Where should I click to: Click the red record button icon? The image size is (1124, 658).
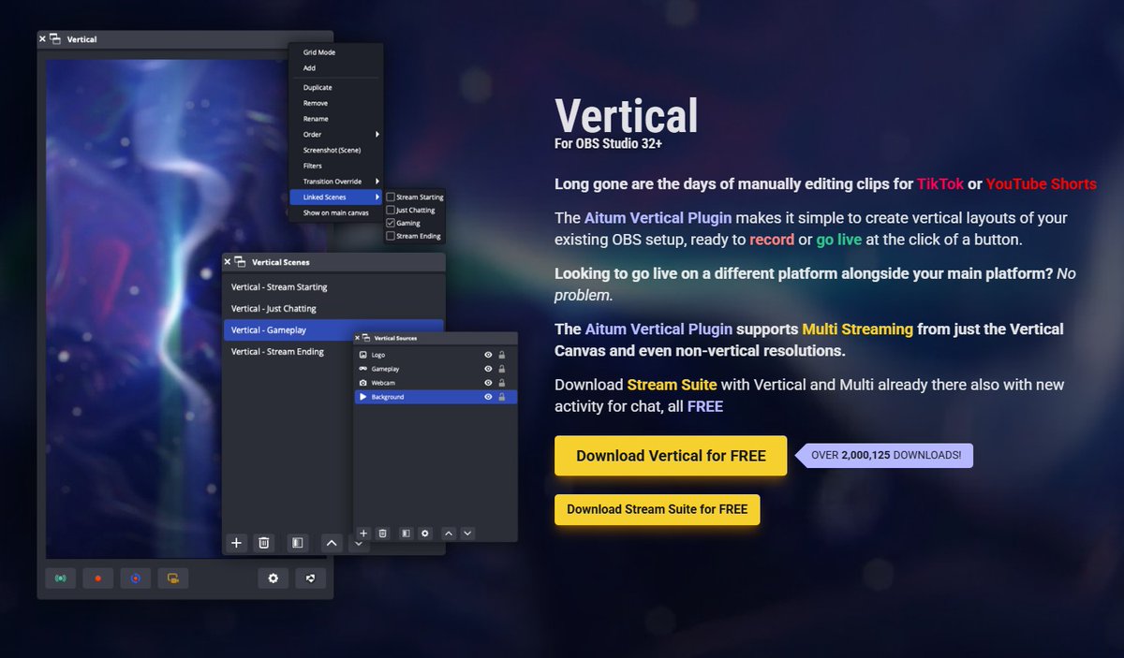98,578
